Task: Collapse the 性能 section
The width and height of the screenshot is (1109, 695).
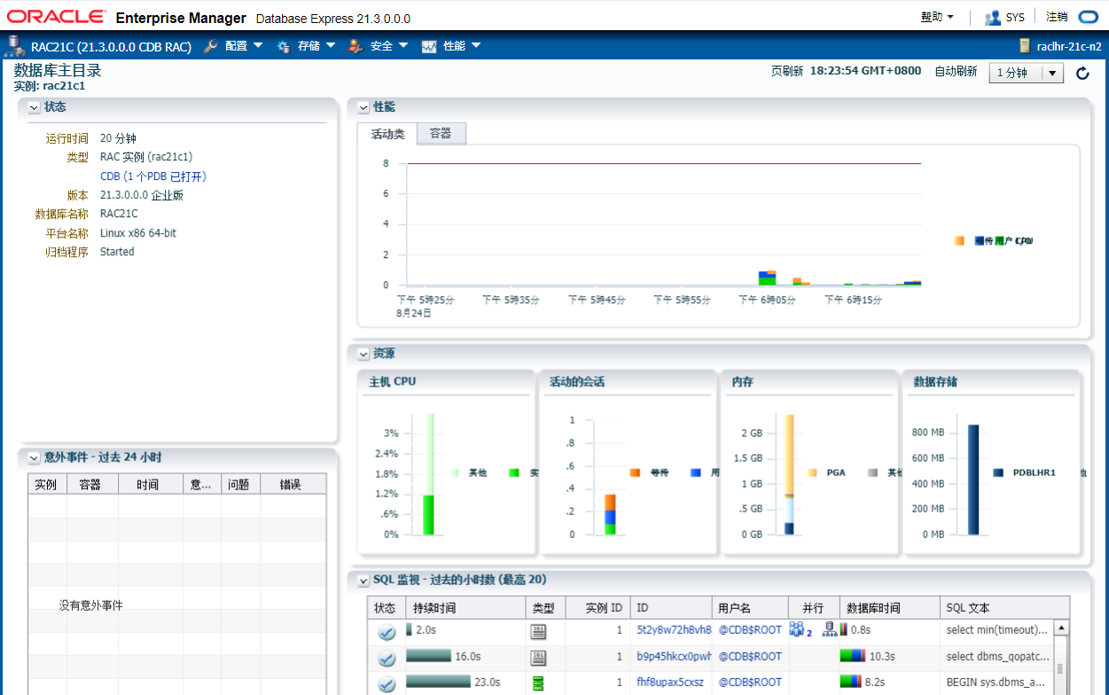Action: pos(363,107)
